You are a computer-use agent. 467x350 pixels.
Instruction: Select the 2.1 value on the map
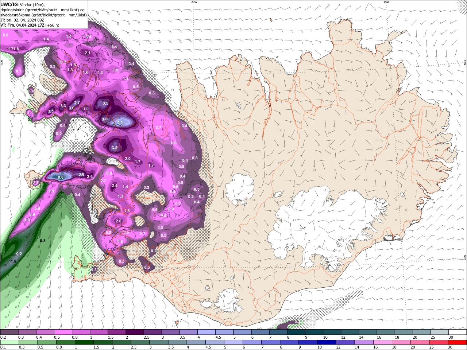(x=87, y=53)
